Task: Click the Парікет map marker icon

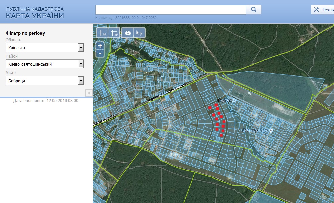Action: pos(234,100)
